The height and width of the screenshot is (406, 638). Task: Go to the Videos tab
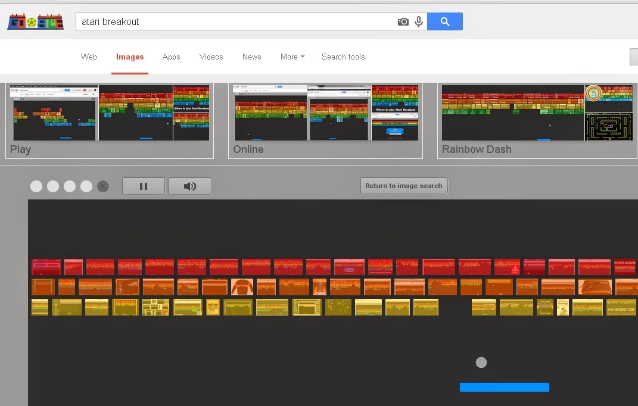coord(211,57)
